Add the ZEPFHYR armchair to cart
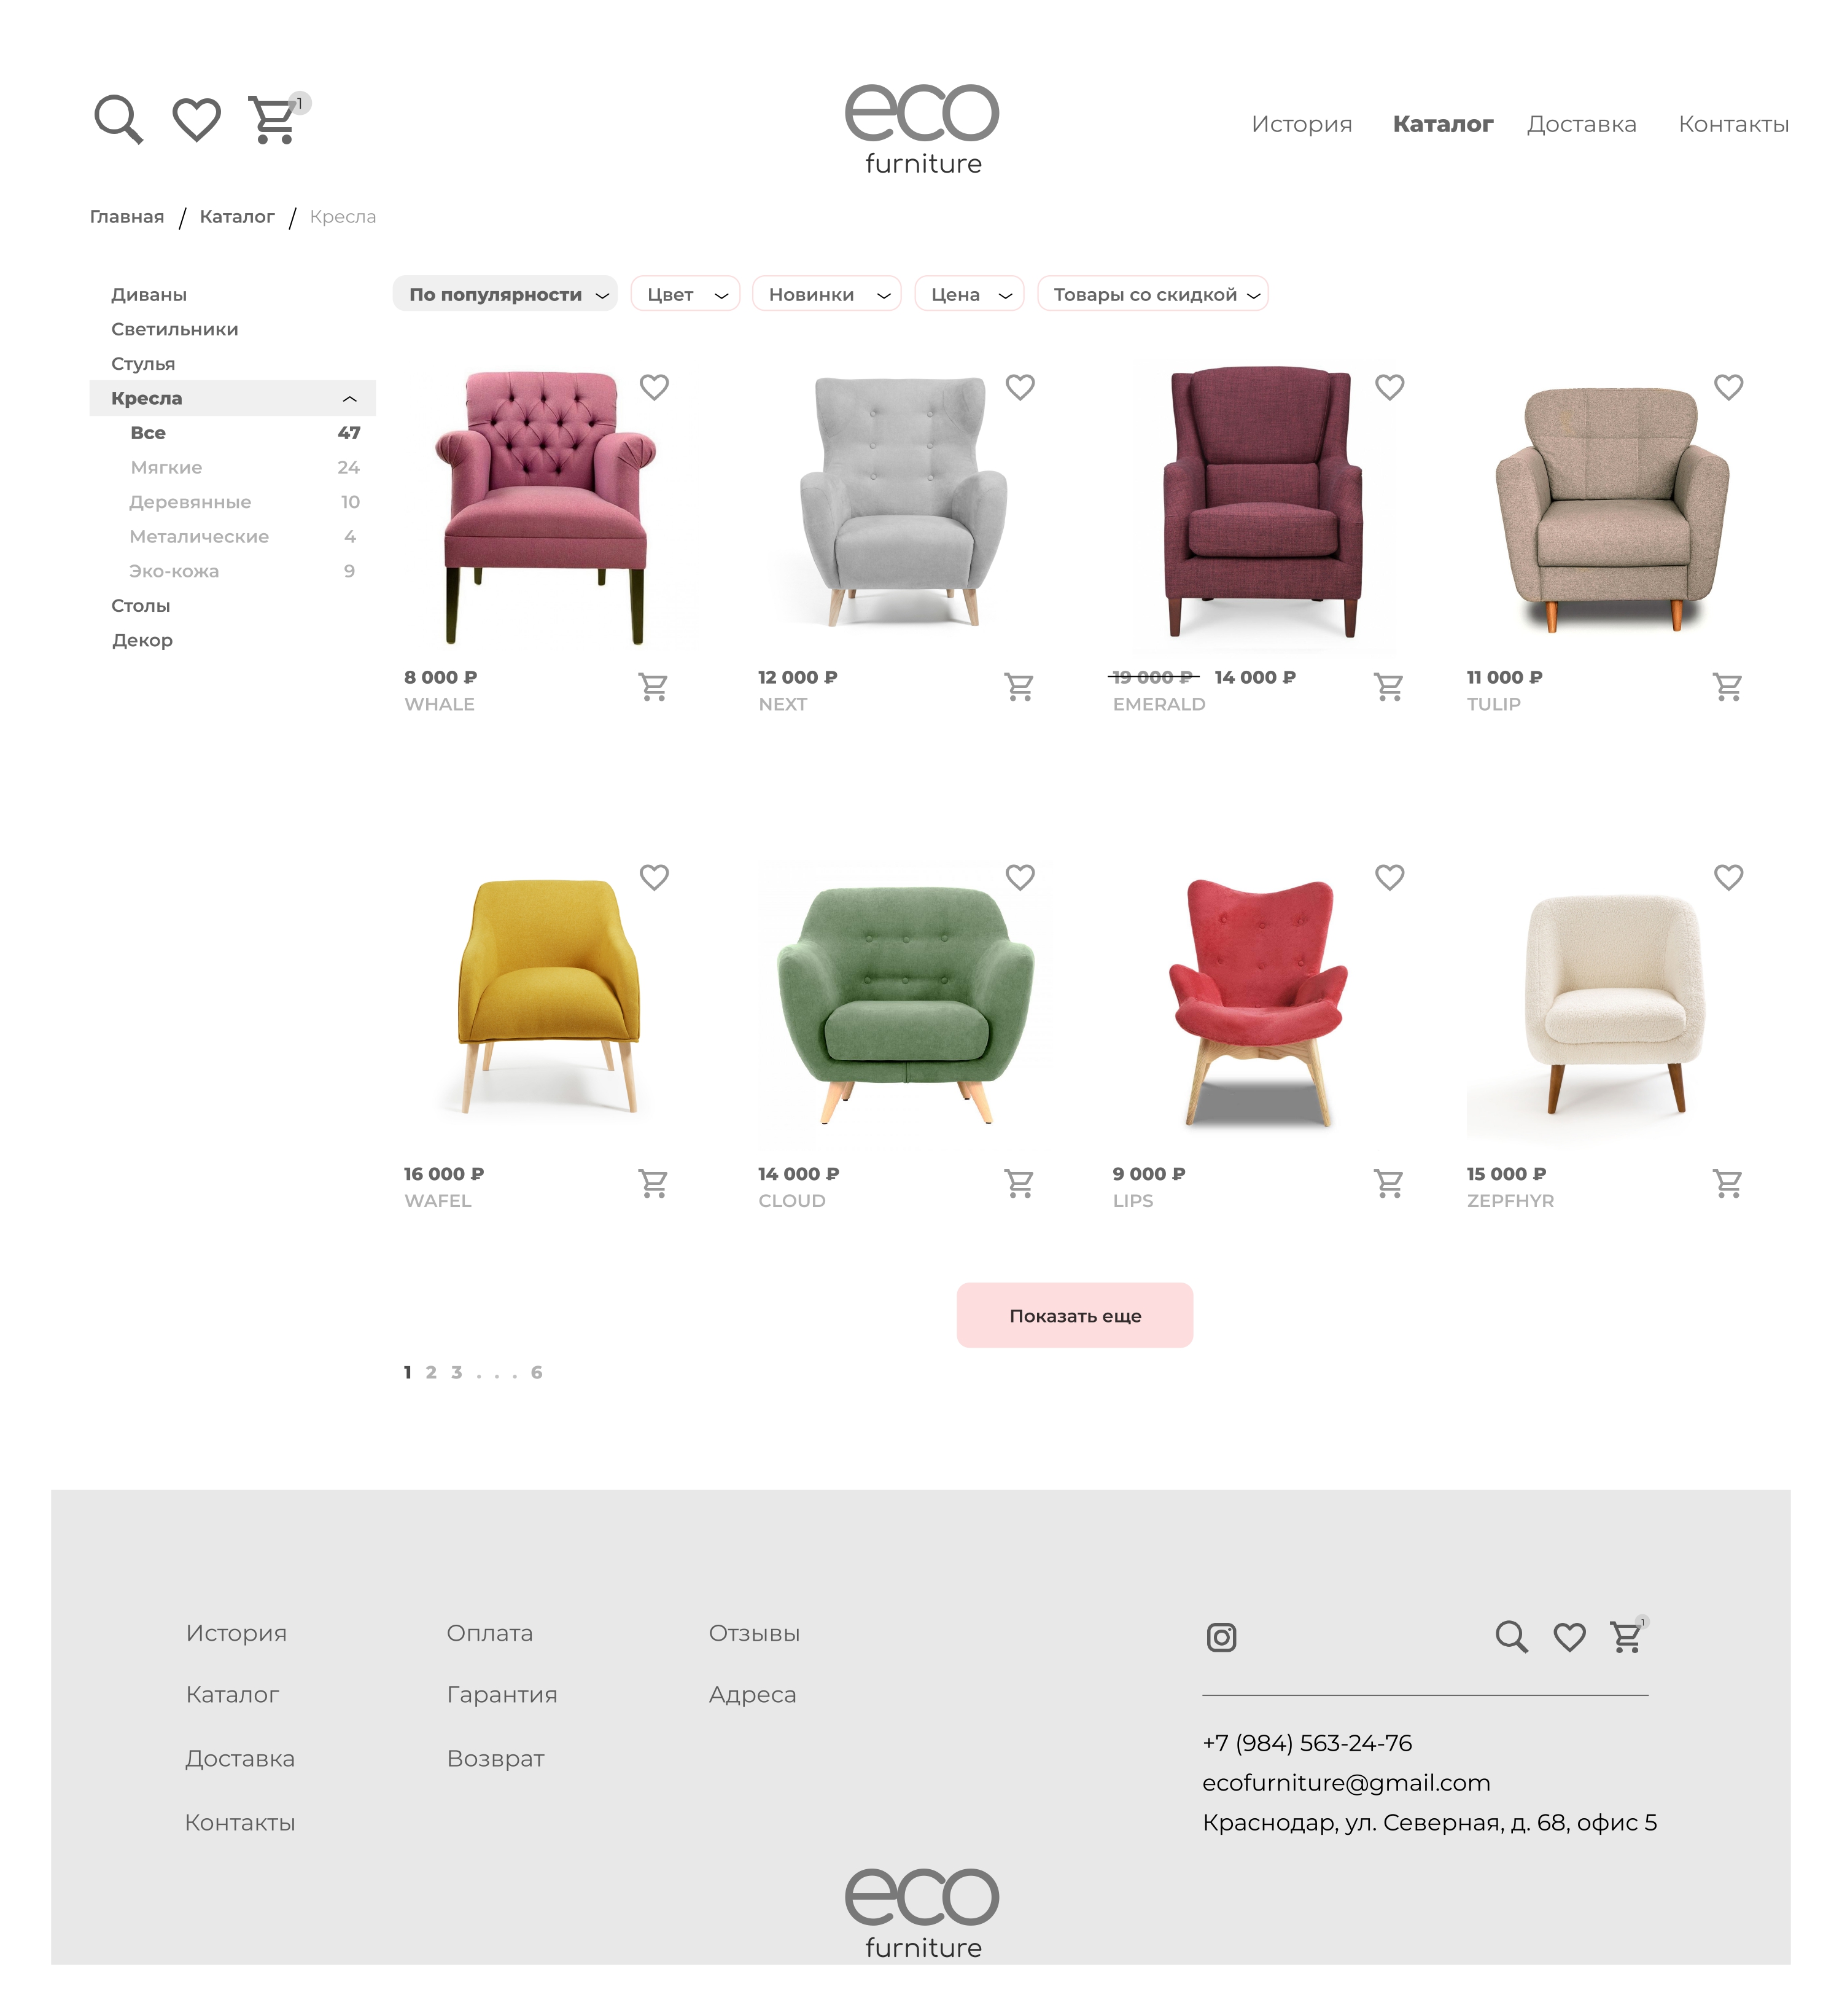The image size is (1842, 2016). [x=1727, y=1184]
